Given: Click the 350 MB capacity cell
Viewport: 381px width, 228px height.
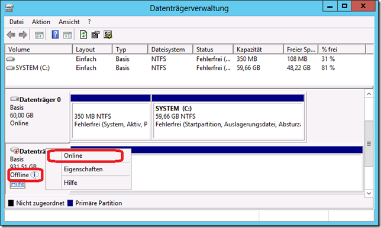Looking at the screenshot, I should point(247,59).
